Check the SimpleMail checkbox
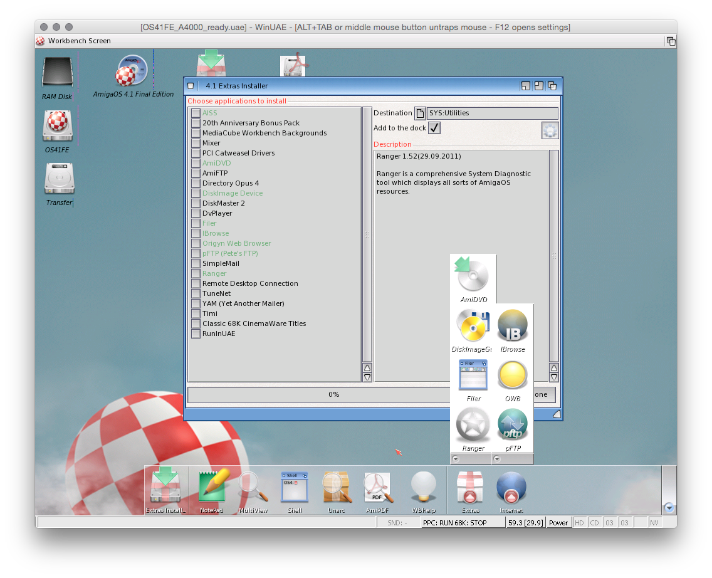Screen dimensions: 712x578 tap(196, 263)
